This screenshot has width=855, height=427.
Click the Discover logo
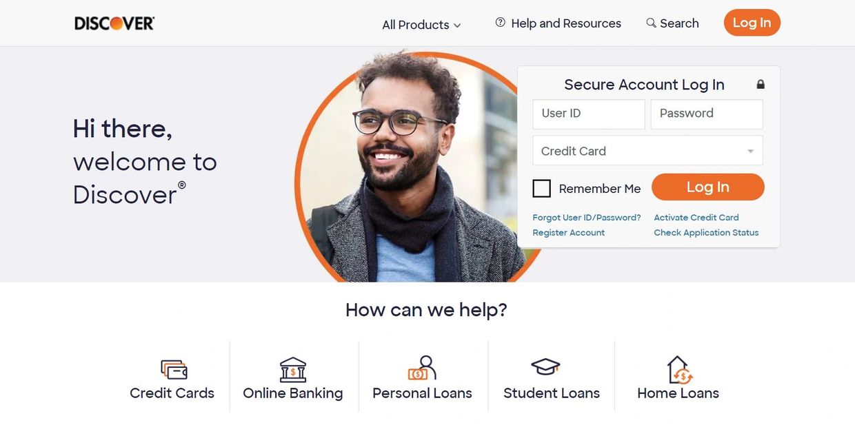[114, 23]
